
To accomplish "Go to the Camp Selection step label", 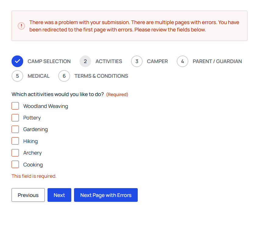I will point(49,61).
